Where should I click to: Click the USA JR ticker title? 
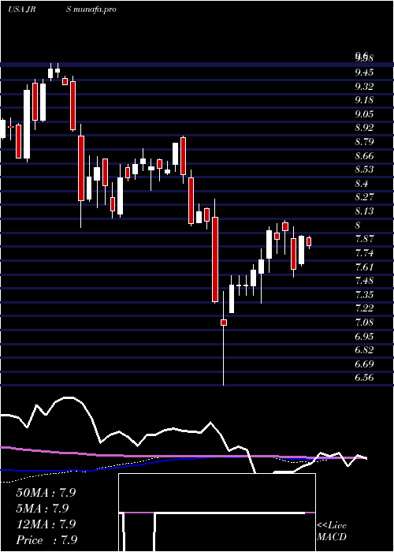(21, 9)
